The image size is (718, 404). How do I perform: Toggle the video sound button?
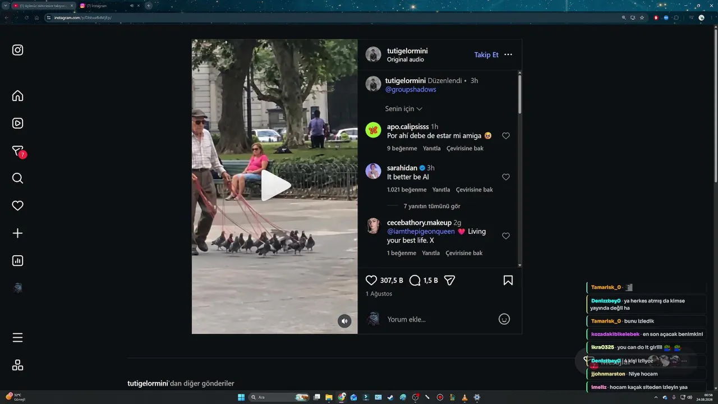344,321
